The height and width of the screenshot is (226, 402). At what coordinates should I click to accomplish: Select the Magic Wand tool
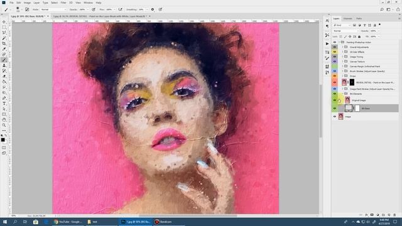[4, 38]
